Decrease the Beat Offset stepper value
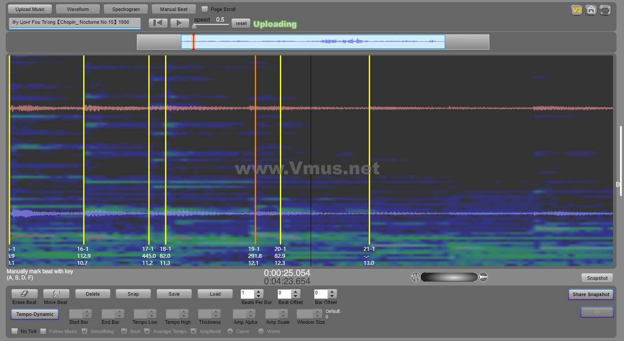 pos(295,296)
